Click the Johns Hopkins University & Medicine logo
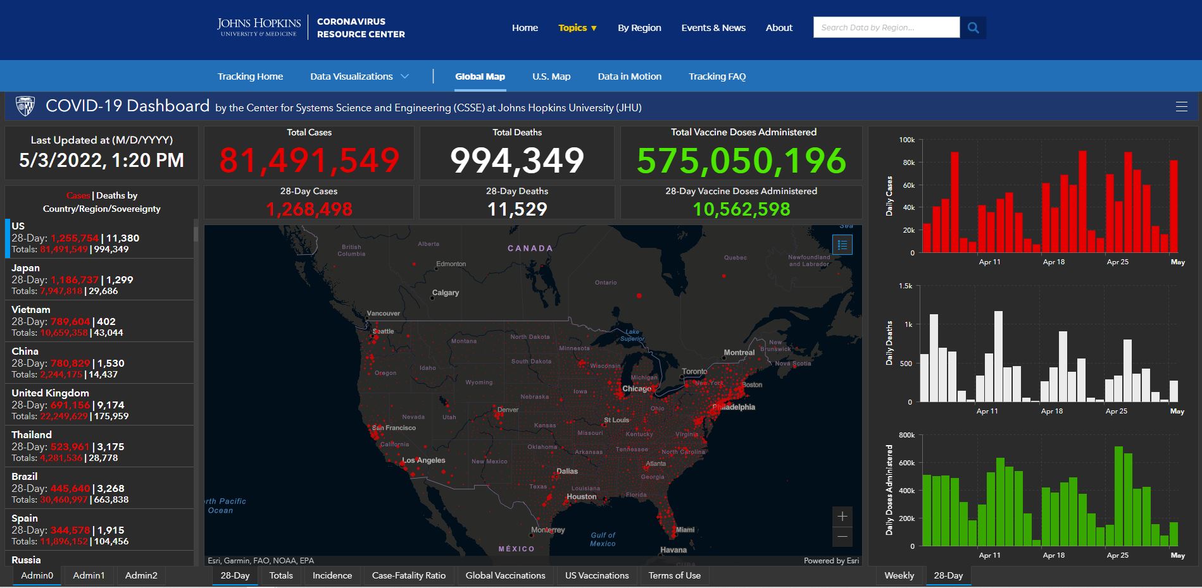 click(259, 27)
